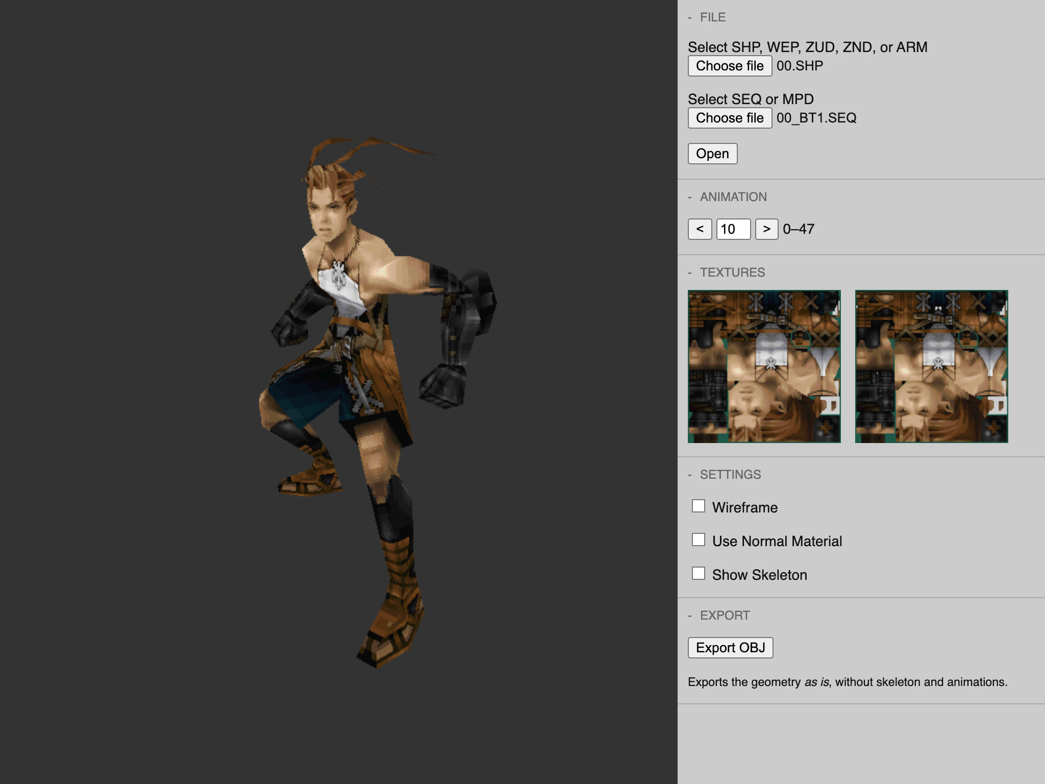Enable the Wireframe checkbox
Viewport: 1045px width, 784px height.
(x=699, y=506)
